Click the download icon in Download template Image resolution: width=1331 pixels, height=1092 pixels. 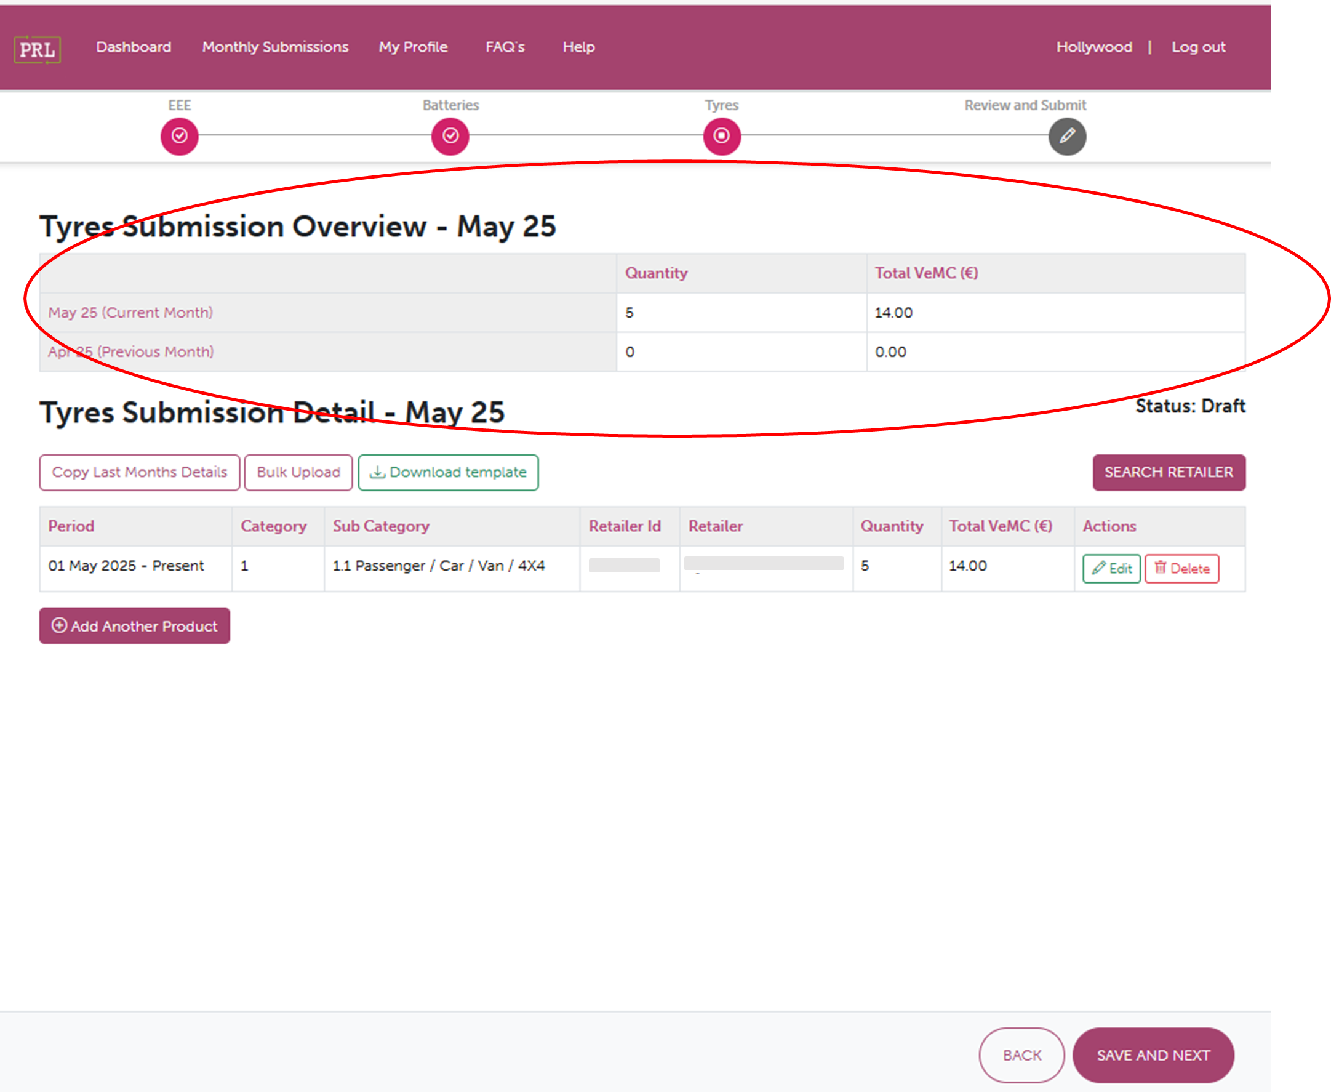pos(378,472)
